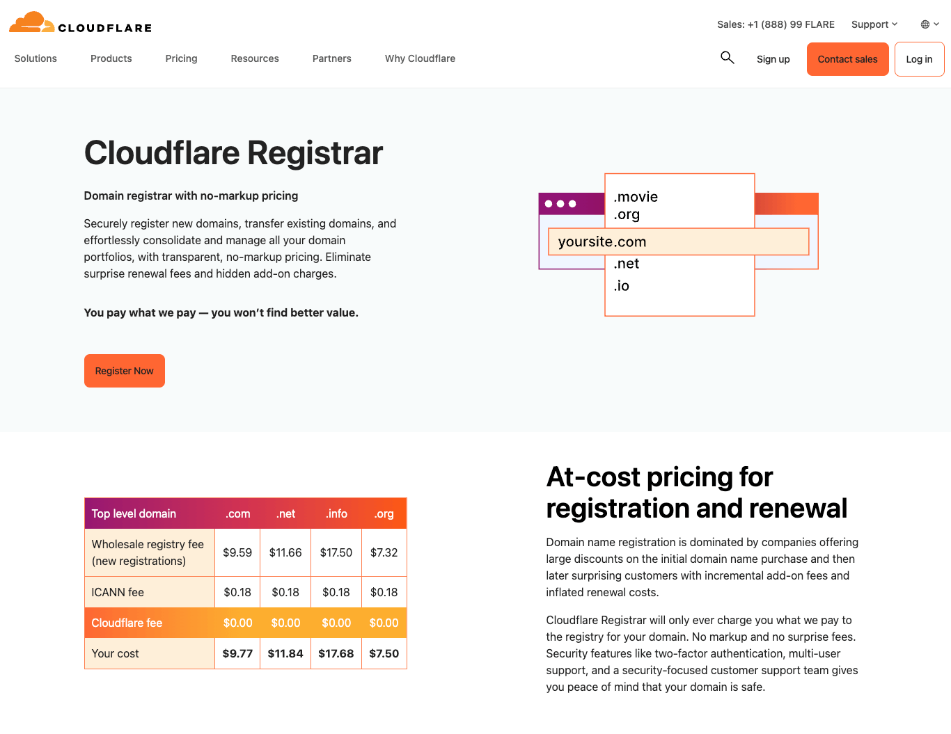Screen dimensions: 951x734
Task: Open the Partners menu
Action: 332,58
